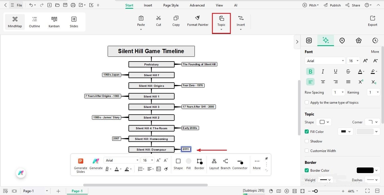Toggle Bold in the Font panel
384x195 pixels.
(310, 71)
